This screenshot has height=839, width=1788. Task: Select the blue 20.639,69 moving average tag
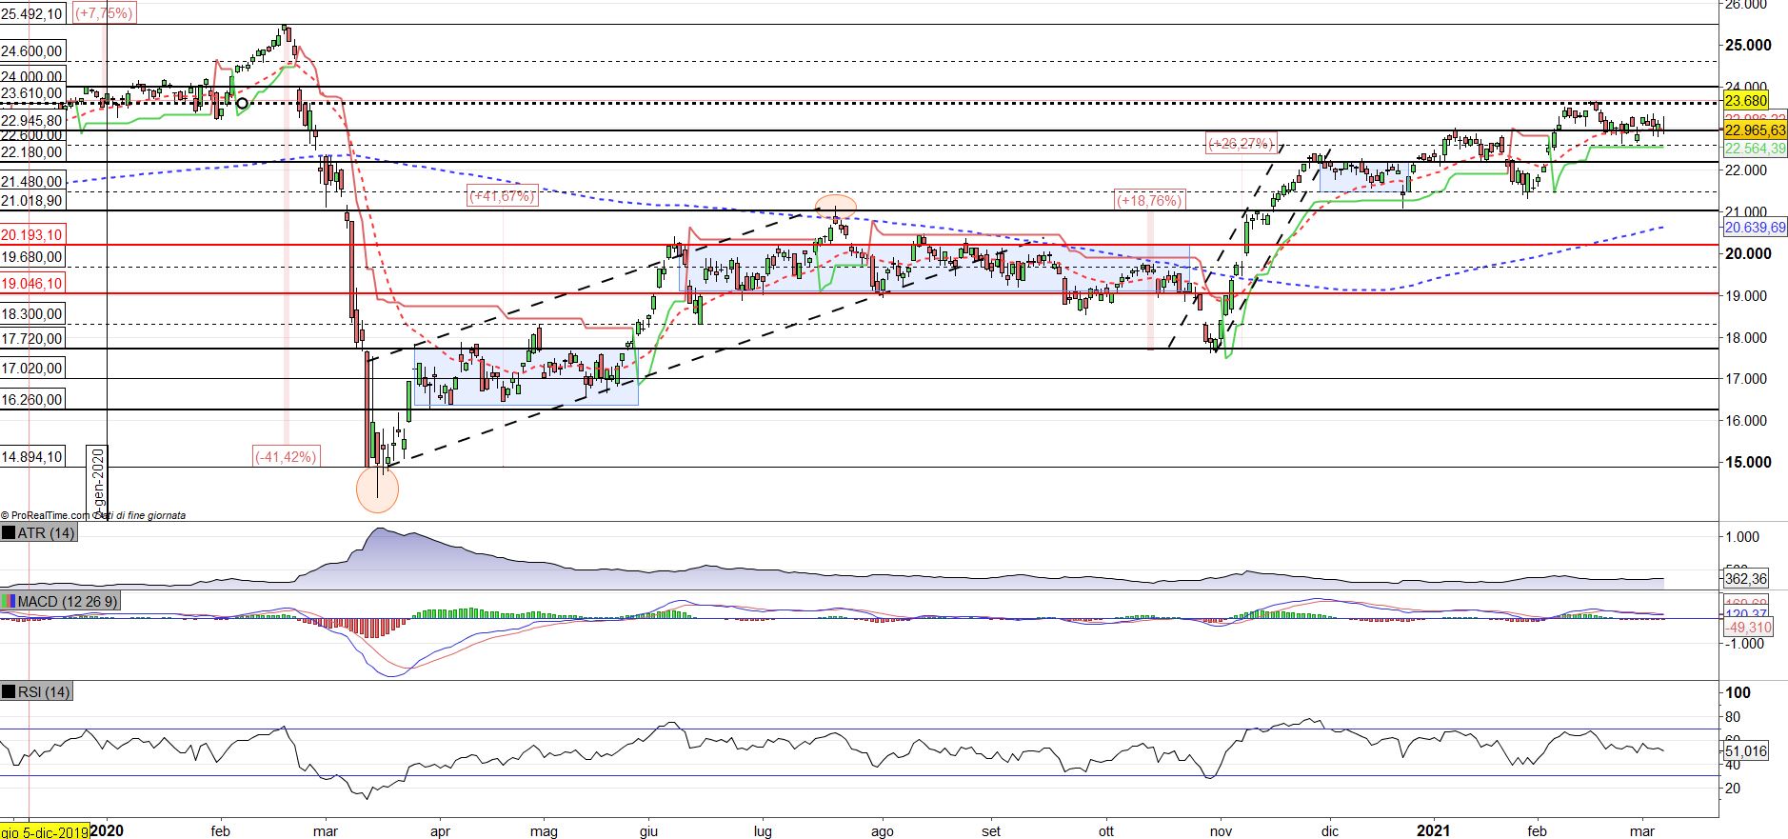(x=1755, y=228)
